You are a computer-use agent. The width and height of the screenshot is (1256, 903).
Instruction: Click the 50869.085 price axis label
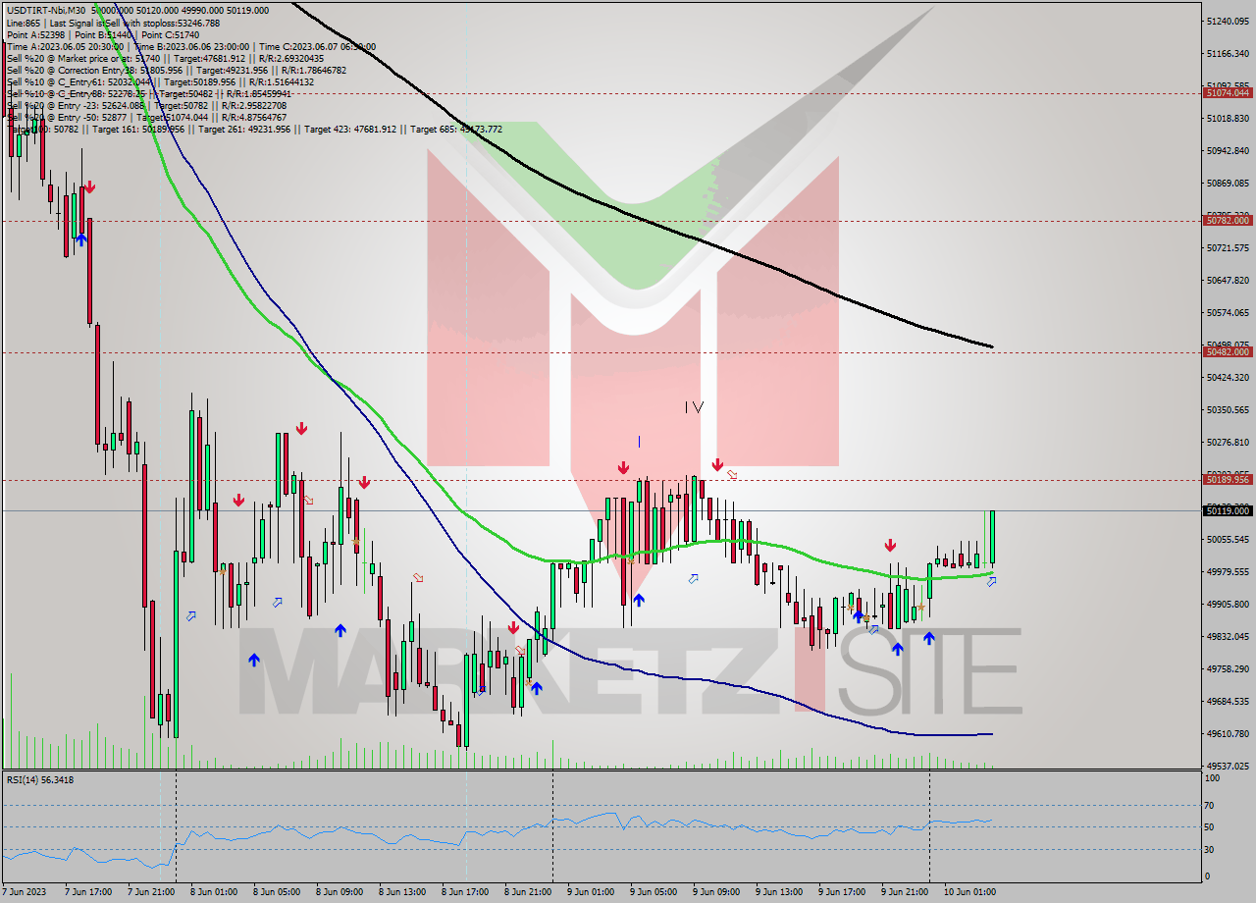1230,183
